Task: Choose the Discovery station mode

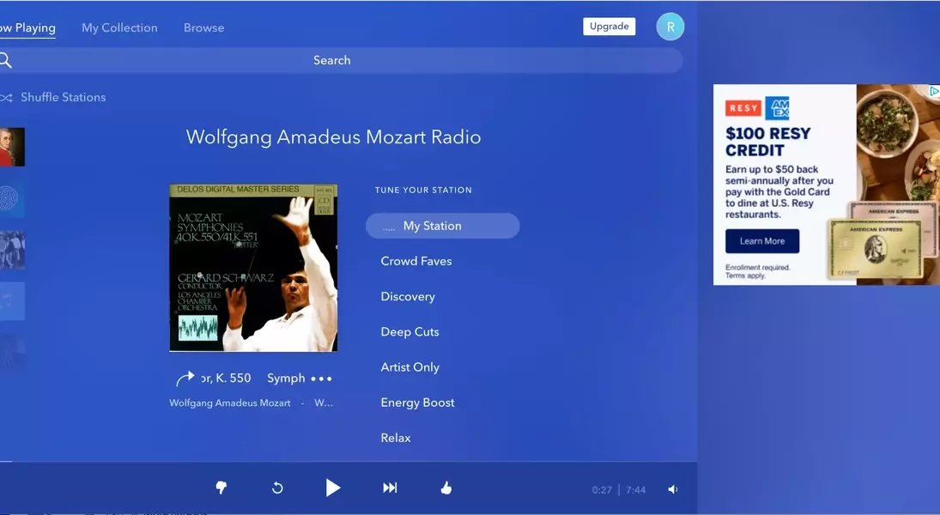Action: click(x=408, y=296)
